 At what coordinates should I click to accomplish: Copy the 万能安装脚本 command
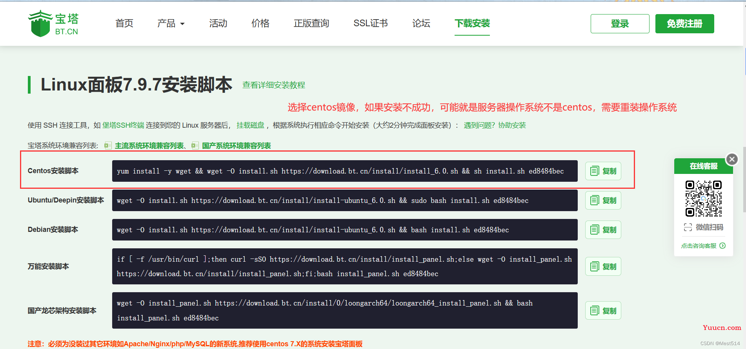click(x=603, y=266)
